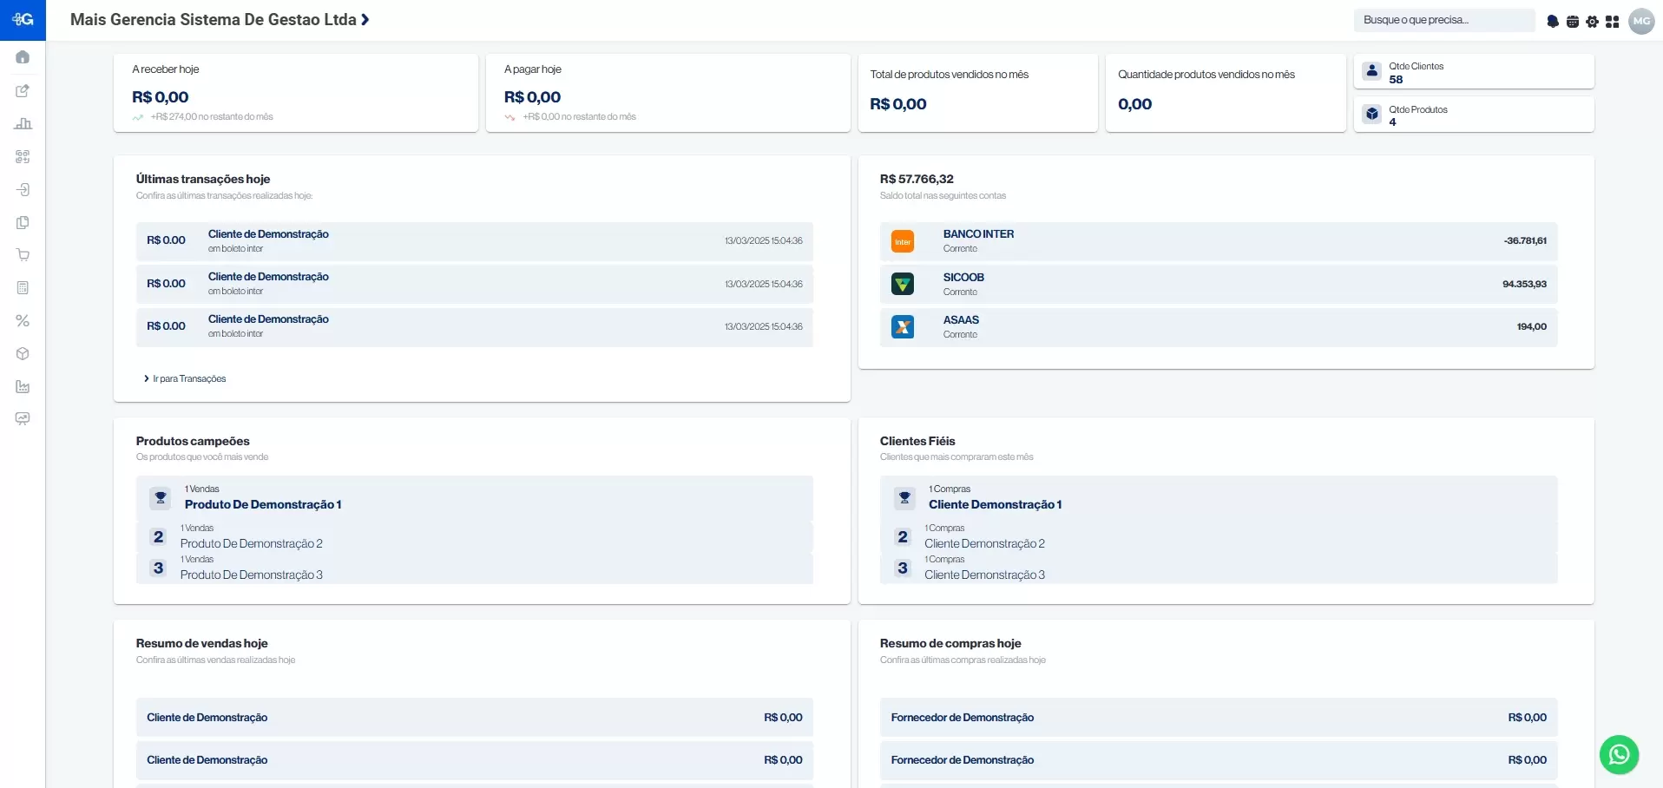
Task: Select 'Cliente Demonstração 1' in Clientes Fiéis
Action: click(995, 504)
